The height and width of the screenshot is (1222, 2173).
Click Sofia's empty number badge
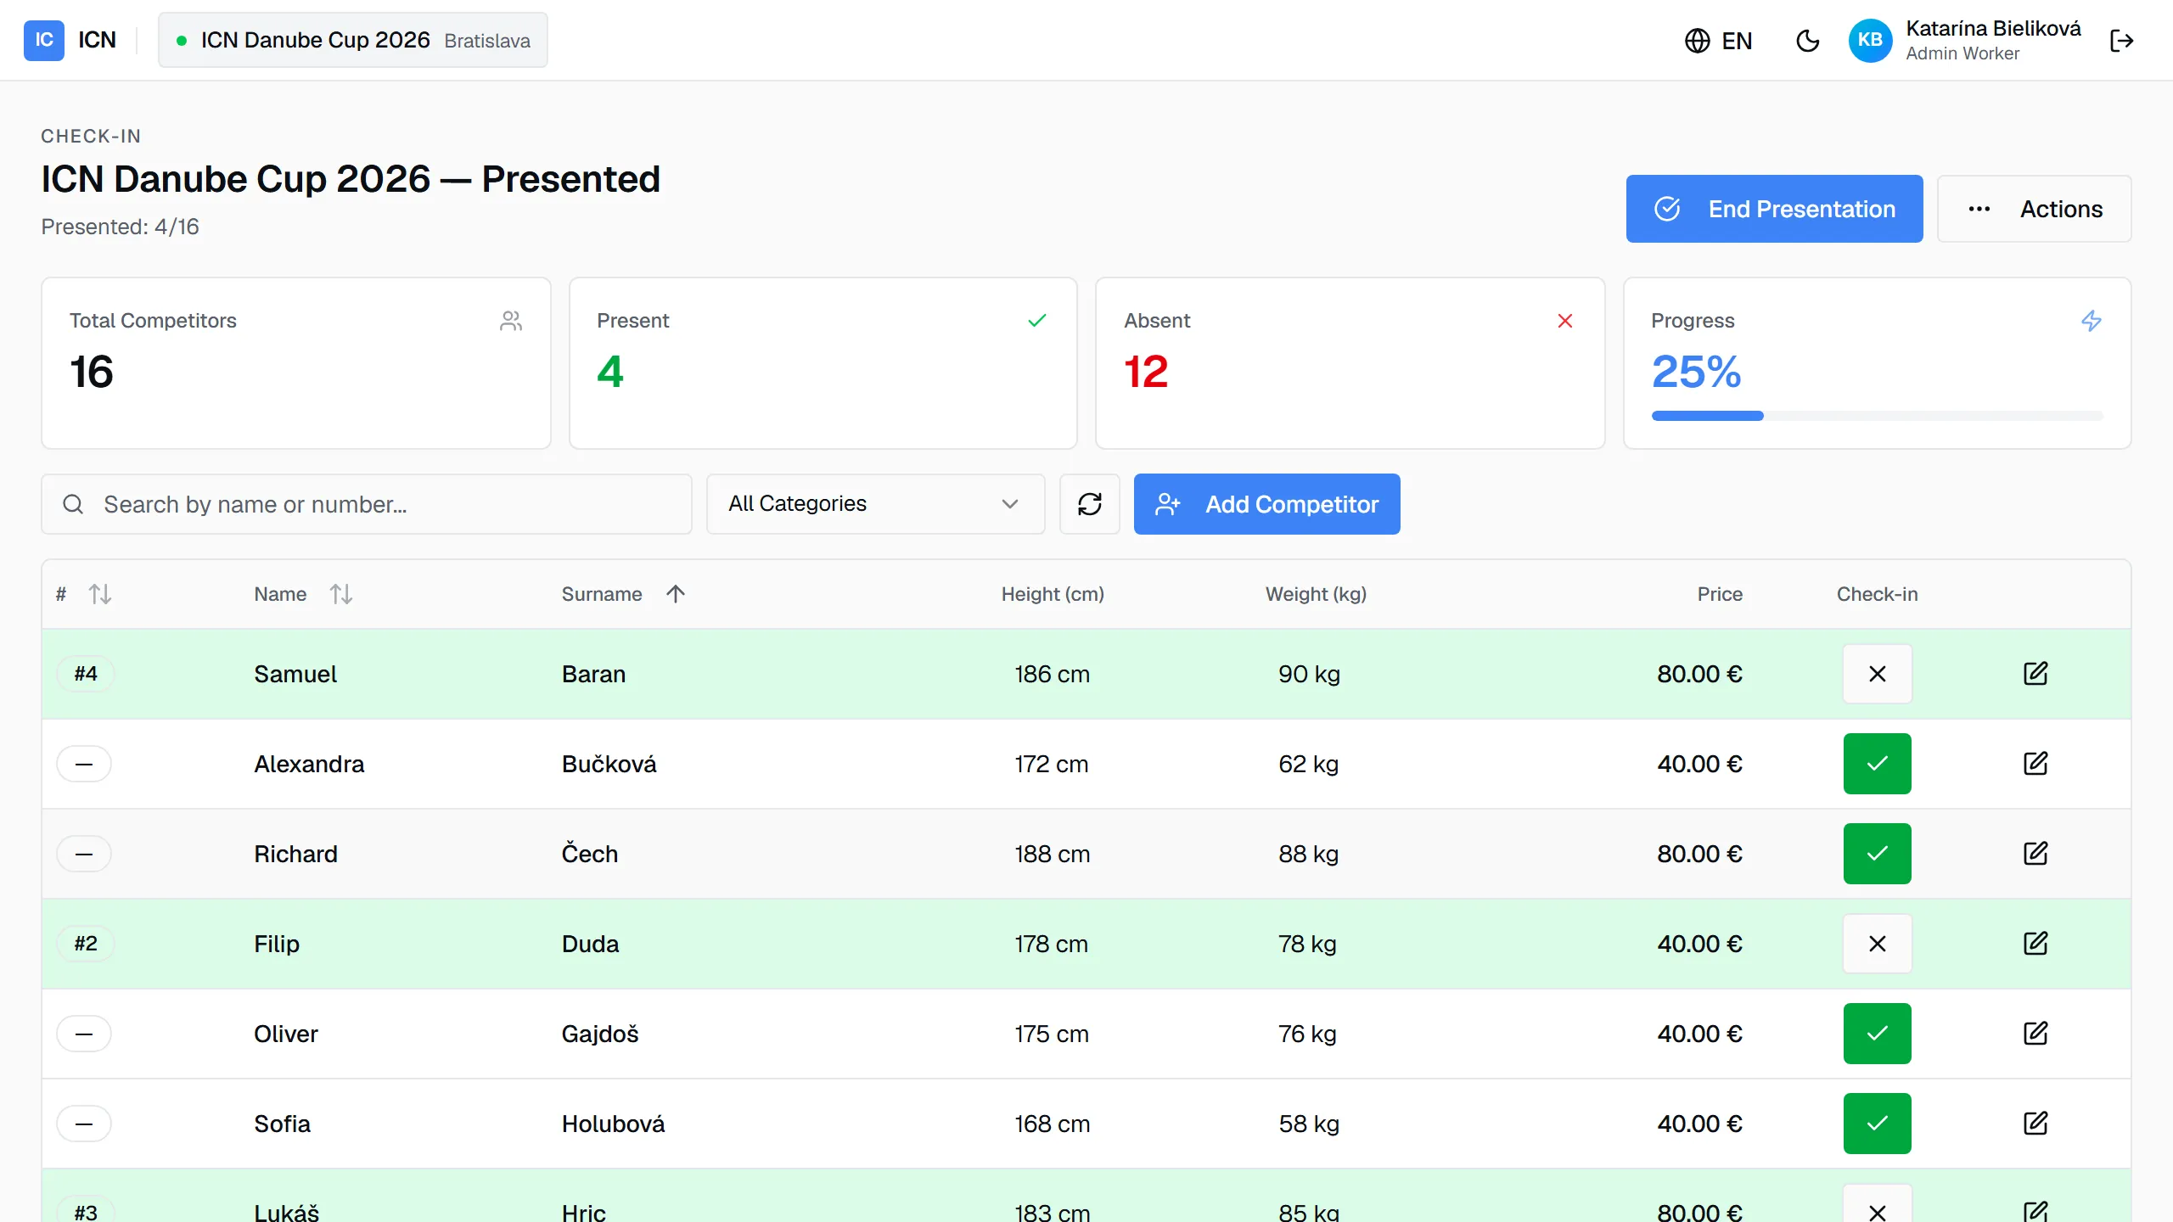point(84,1124)
